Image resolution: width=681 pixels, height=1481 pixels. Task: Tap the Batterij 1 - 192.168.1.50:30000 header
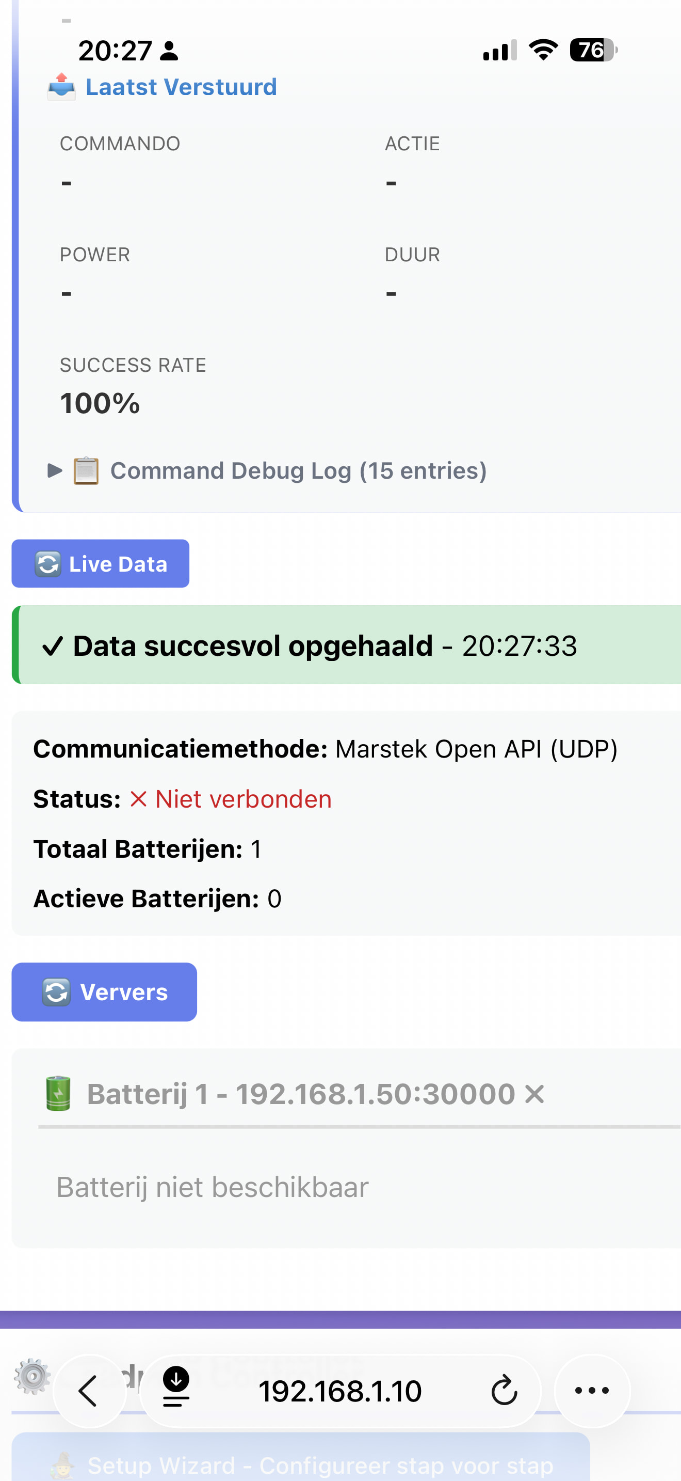pyautogui.click(x=300, y=1094)
